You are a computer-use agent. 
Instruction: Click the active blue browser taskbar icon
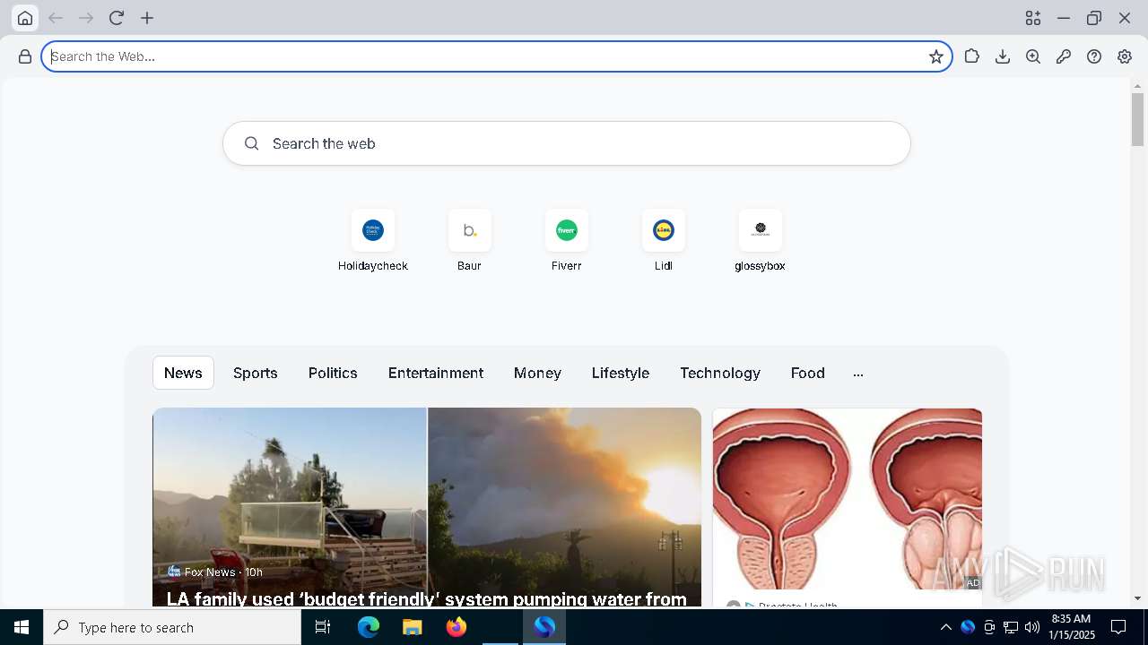point(544,627)
